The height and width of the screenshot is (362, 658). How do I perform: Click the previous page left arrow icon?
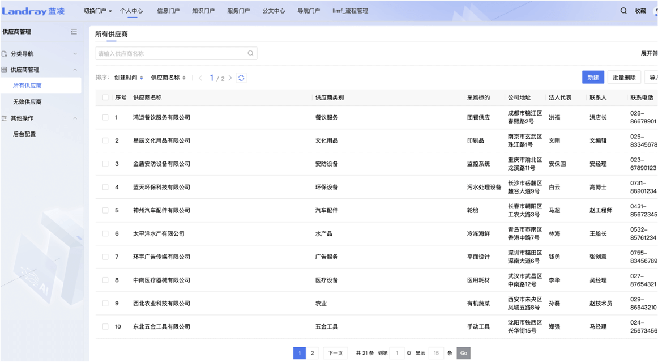coord(200,78)
